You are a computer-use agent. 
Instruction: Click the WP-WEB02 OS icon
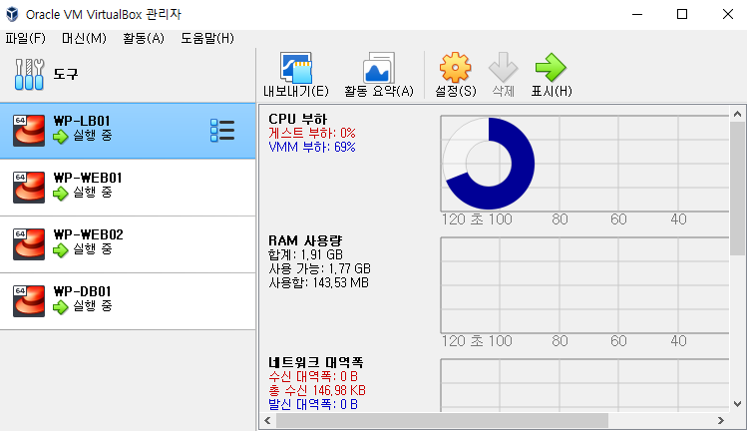[x=29, y=244]
